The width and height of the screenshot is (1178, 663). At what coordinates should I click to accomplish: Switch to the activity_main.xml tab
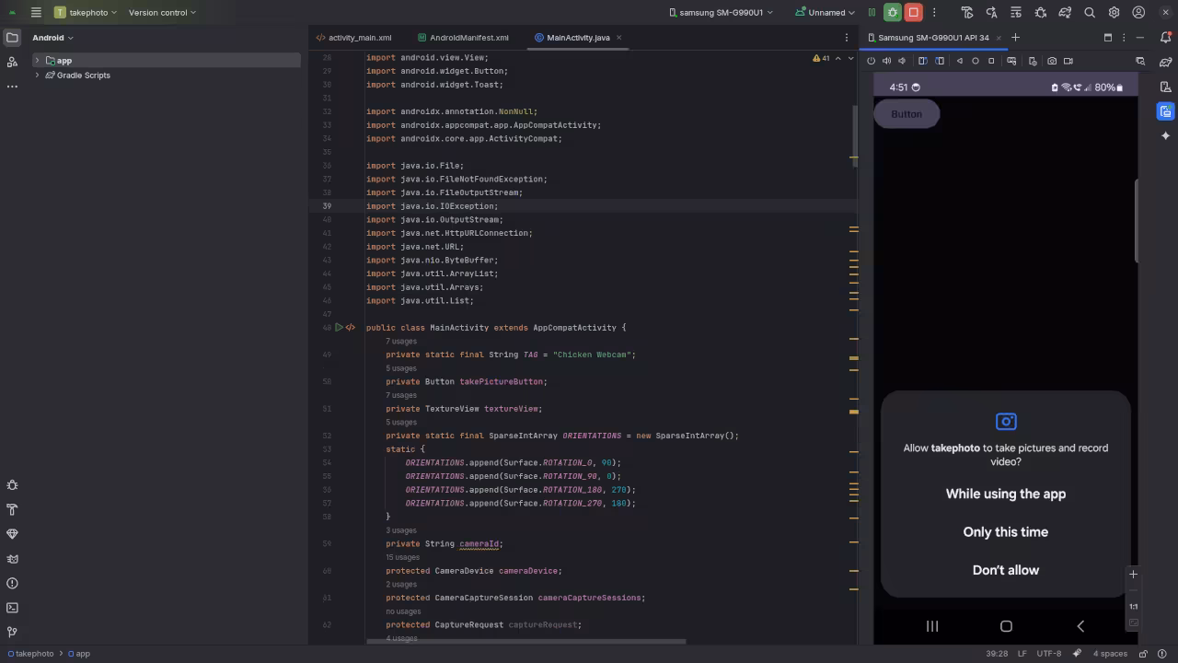354,38
